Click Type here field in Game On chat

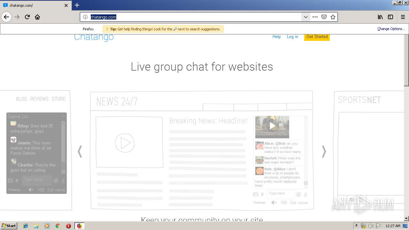coord(37,180)
